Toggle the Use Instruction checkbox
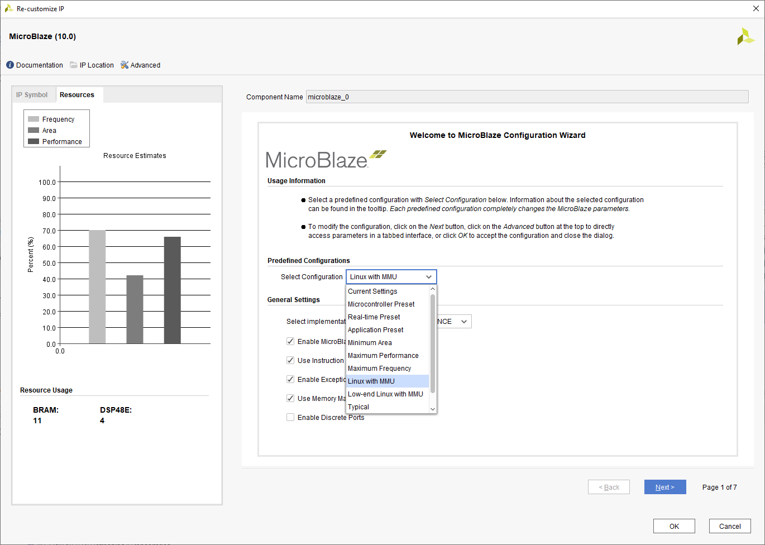 (290, 361)
